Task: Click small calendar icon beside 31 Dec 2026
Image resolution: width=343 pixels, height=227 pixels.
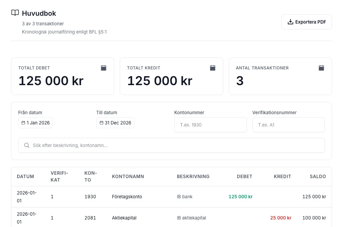Action: point(102,123)
